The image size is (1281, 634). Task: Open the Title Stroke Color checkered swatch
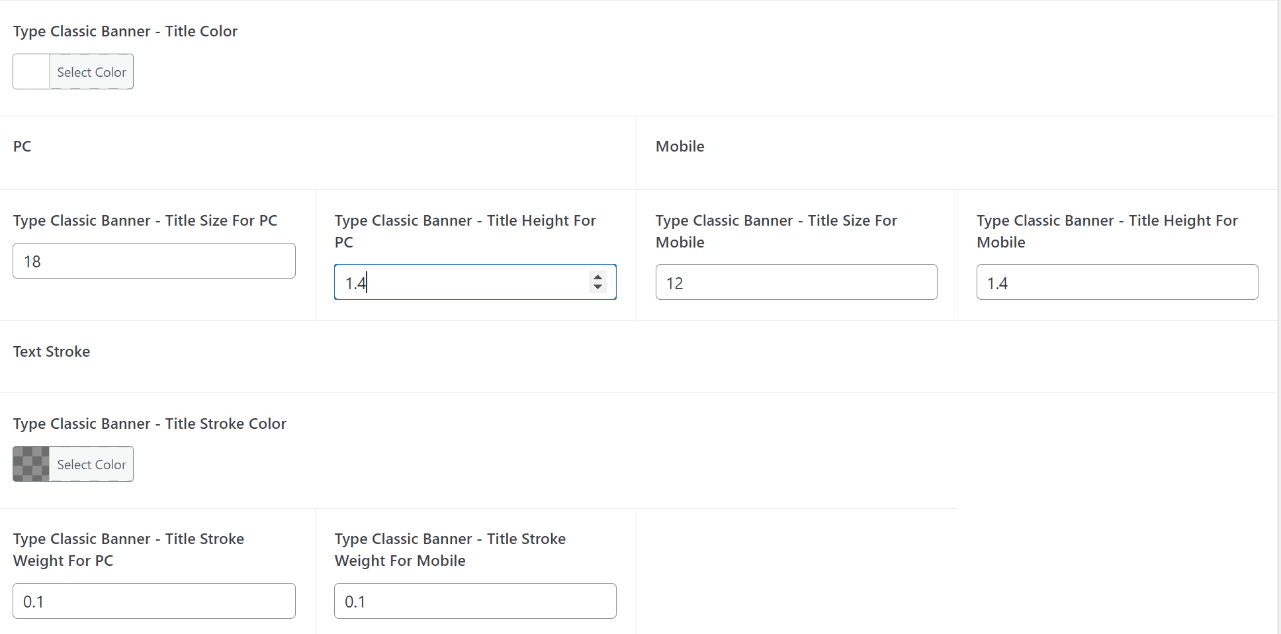click(31, 464)
